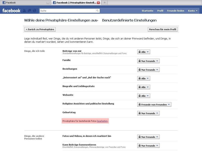The image size is (202, 151).
Task: Open Beziehungen audience dropdown
Action: pos(148,70)
